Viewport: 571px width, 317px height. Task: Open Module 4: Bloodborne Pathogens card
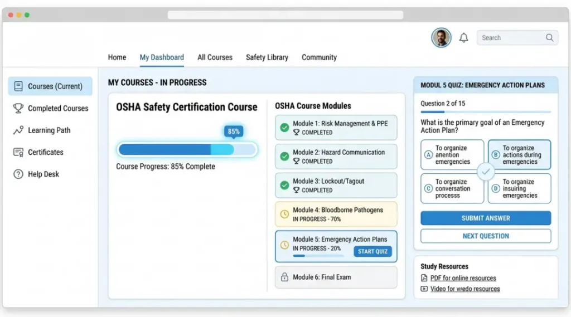coord(336,214)
